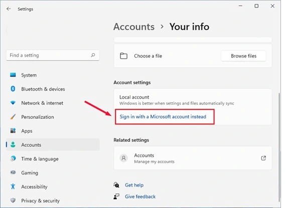Click the Get help headset icon
Screen dimensions: 286x208
coord(116,185)
